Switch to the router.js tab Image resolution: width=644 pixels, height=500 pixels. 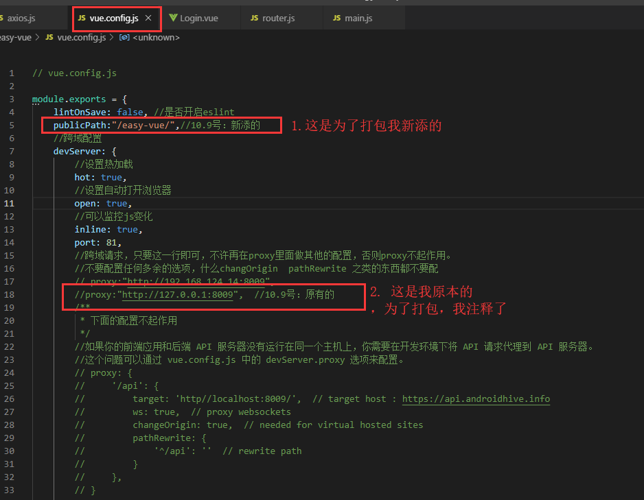[x=279, y=18]
